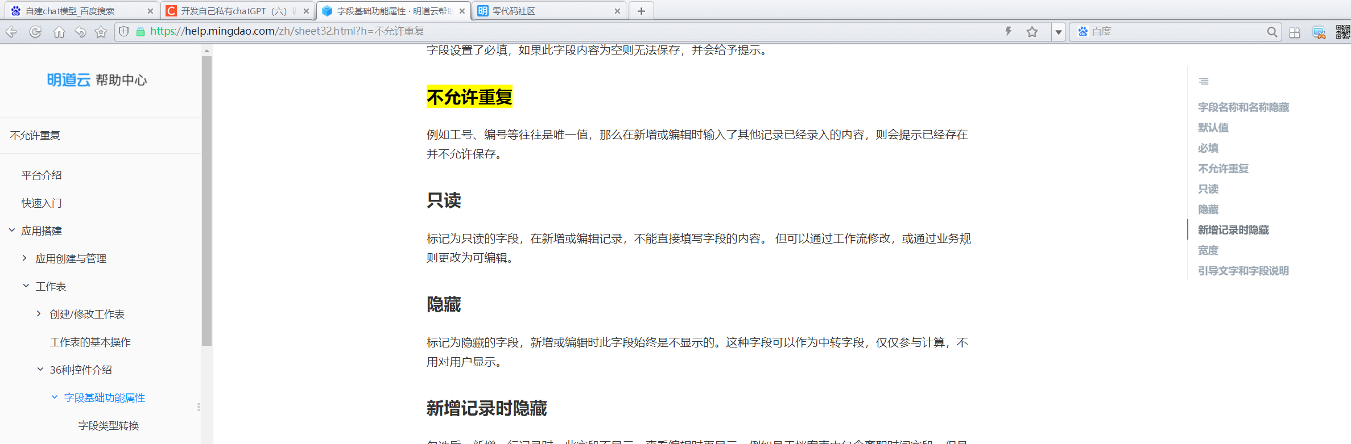Open 工作表 sidebar item
The height and width of the screenshot is (444, 1351).
(51, 286)
